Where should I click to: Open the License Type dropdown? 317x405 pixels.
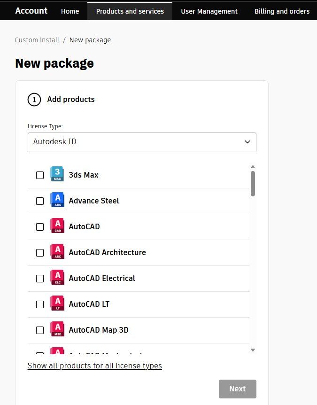[142, 142]
